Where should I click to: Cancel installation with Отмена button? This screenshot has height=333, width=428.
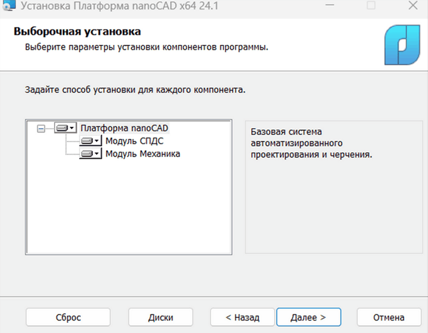click(389, 317)
